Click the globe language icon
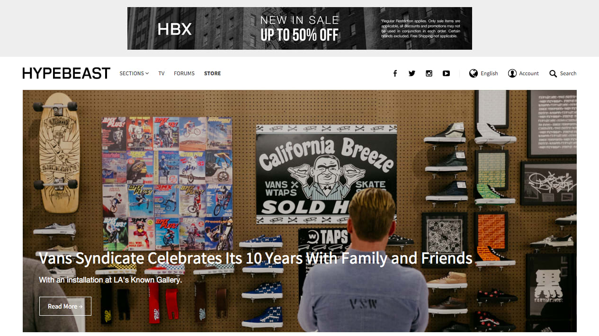 point(474,73)
